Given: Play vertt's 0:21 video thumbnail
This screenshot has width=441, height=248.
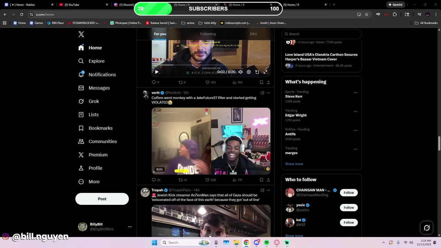Looking at the screenshot, I should (x=211, y=141).
